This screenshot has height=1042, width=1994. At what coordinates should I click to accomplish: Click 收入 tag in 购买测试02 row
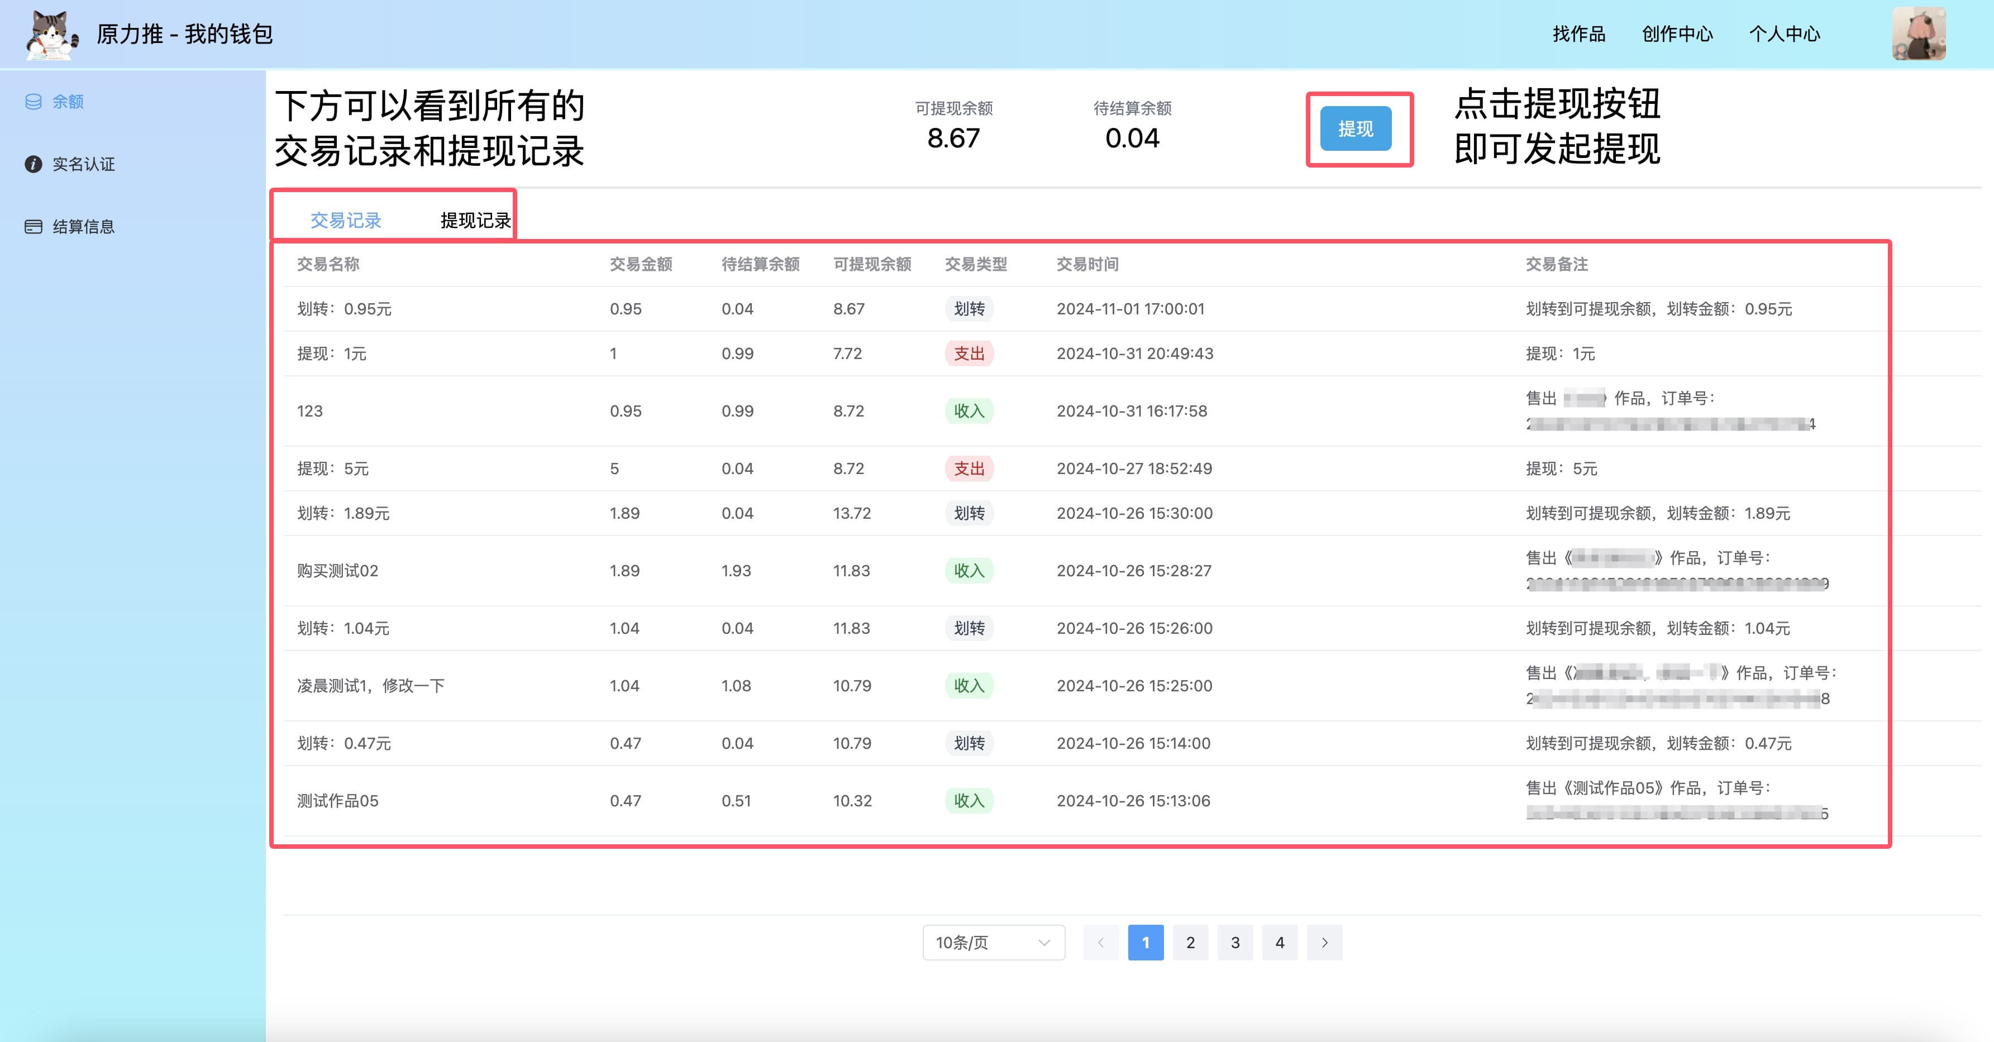pyautogui.click(x=969, y=571)
